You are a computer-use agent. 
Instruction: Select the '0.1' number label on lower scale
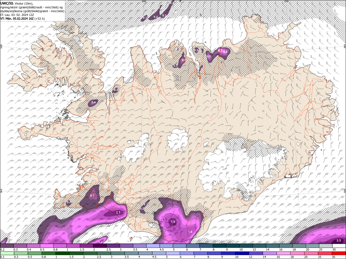[2, 257]
